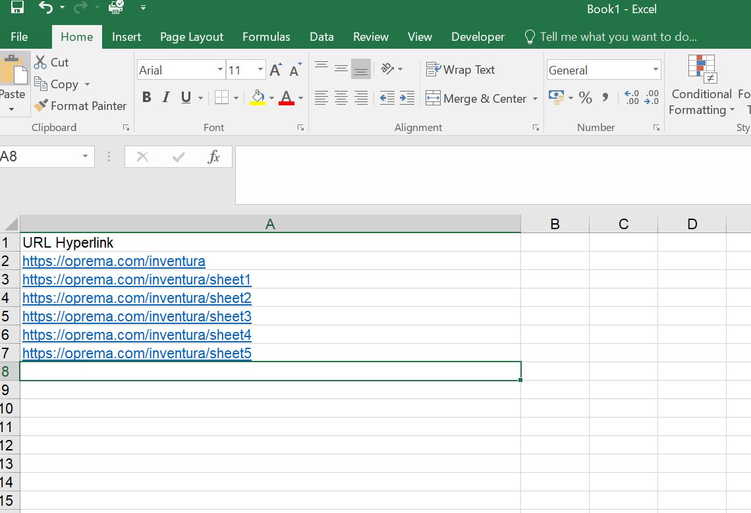The width and height of the screenshot is (751, 513).
Task: Toggle Wrap Text button
Action: click(x=460, y=70)
